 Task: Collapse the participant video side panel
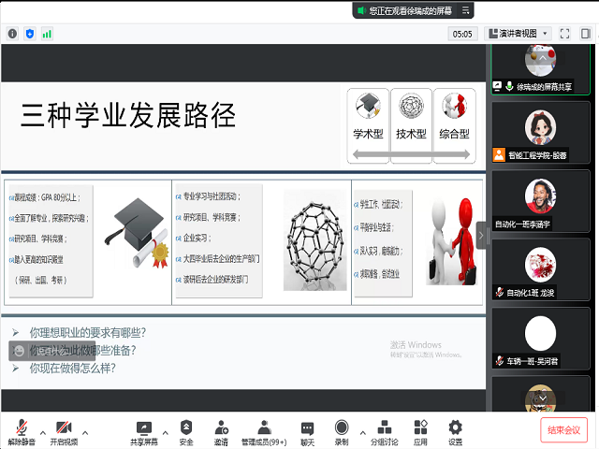(x=482, y=235)
